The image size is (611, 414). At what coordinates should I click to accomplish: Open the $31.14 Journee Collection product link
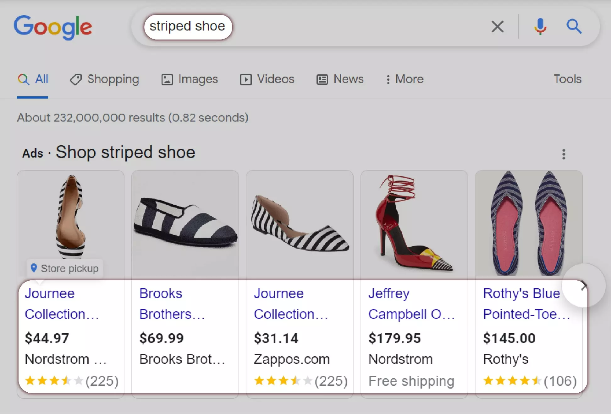tap(291, 304)
